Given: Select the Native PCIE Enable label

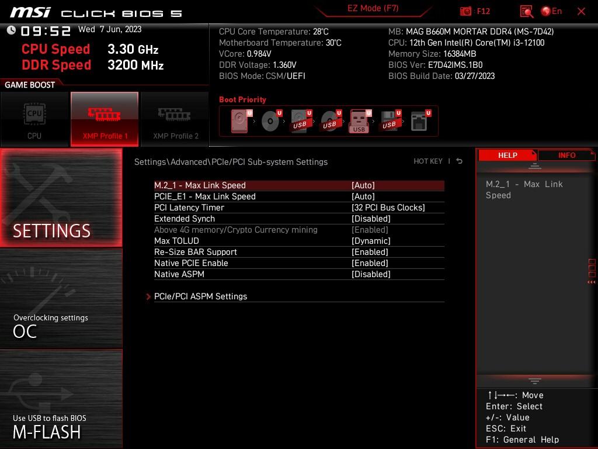Looking at the screenshot, I should pyautogui.click(x=191, y=263).
